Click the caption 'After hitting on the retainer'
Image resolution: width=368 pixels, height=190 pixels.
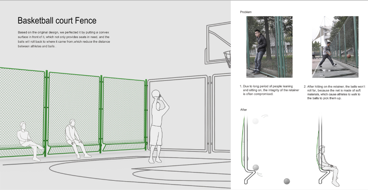click(x=335, y=92)
